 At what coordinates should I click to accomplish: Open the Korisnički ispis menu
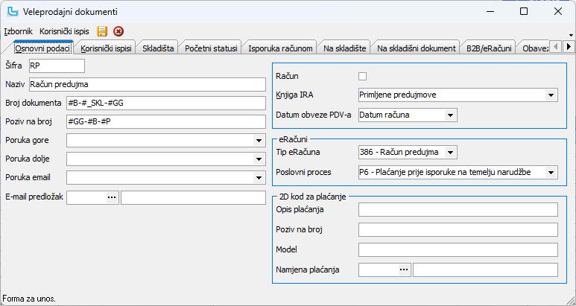(x=65, y=31)
